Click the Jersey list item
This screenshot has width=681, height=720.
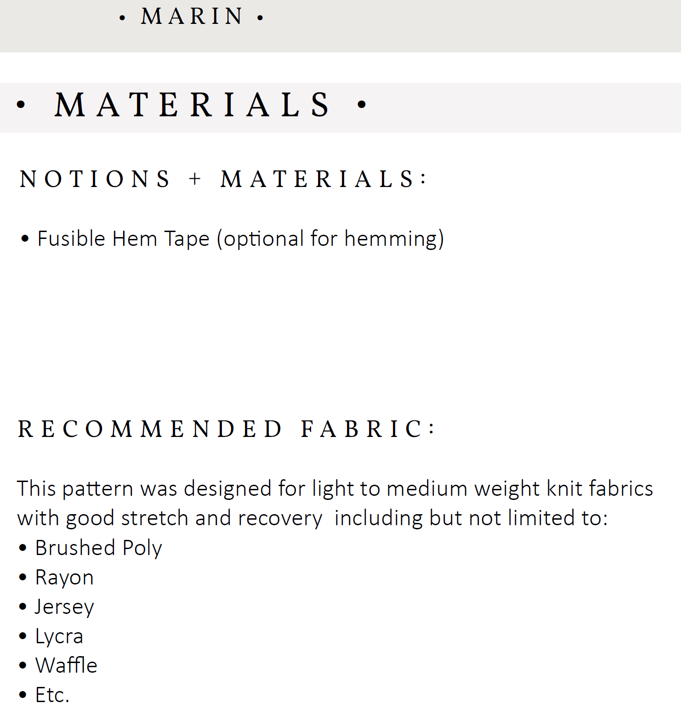[x=64, y=607]
